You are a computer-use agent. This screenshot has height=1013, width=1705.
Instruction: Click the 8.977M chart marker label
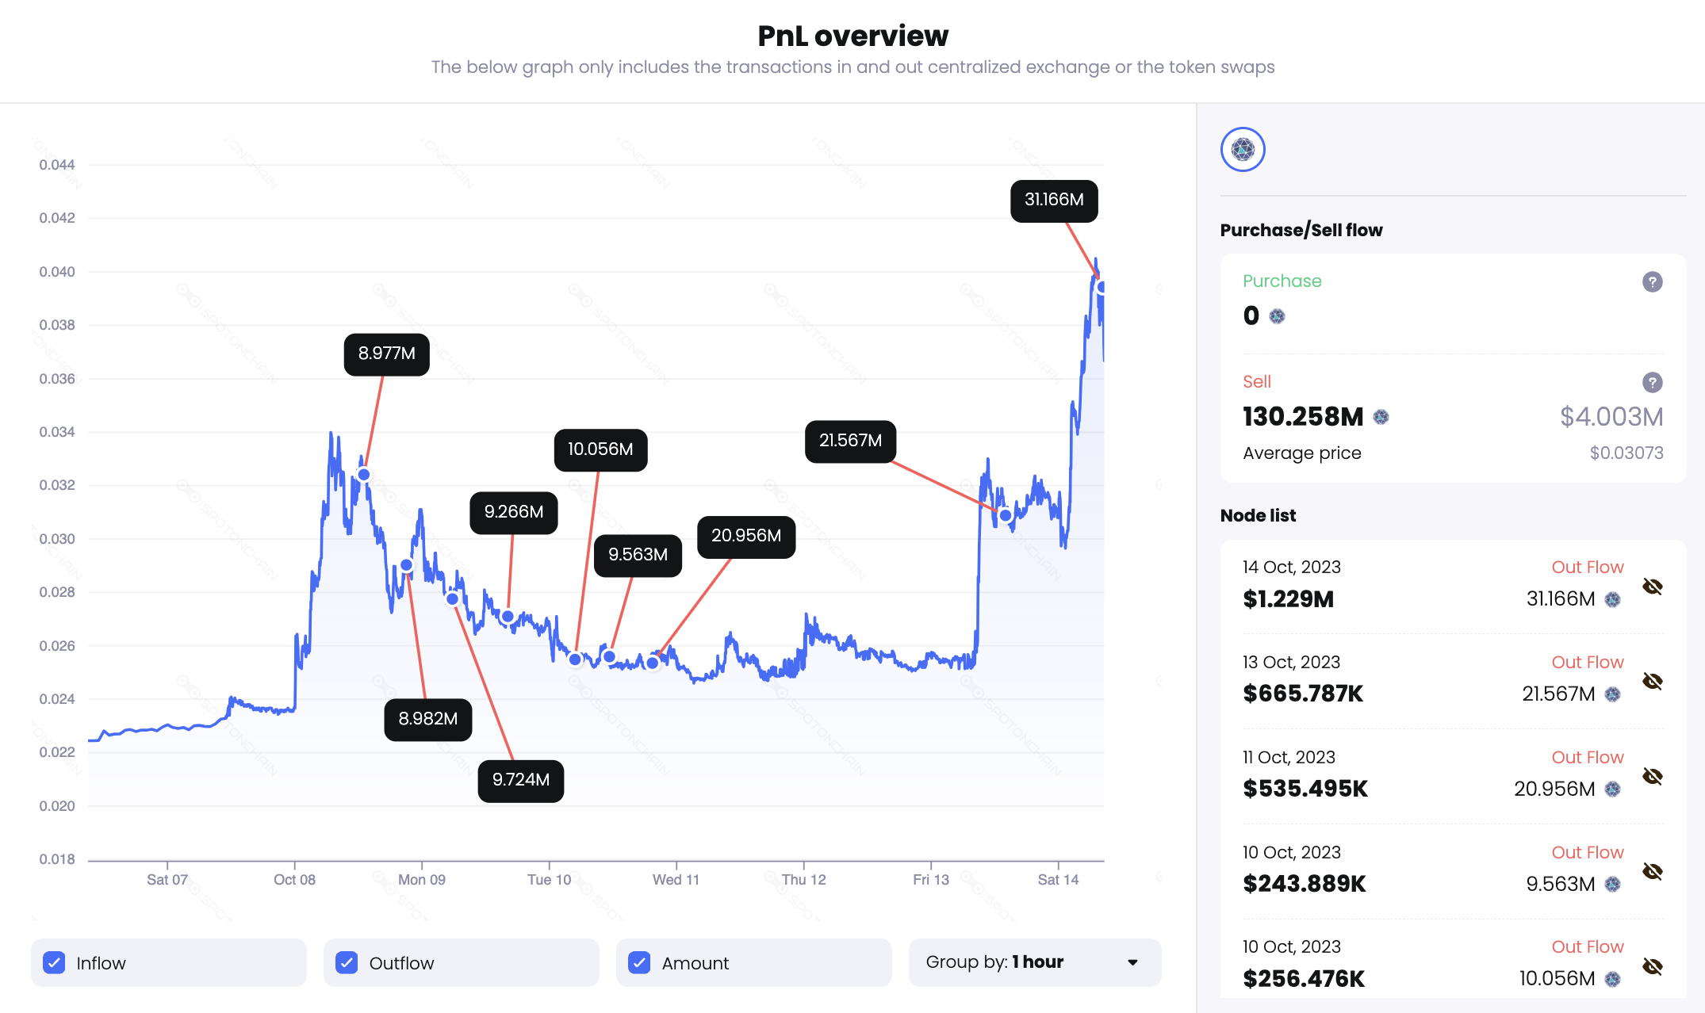[x=386, y=354]
